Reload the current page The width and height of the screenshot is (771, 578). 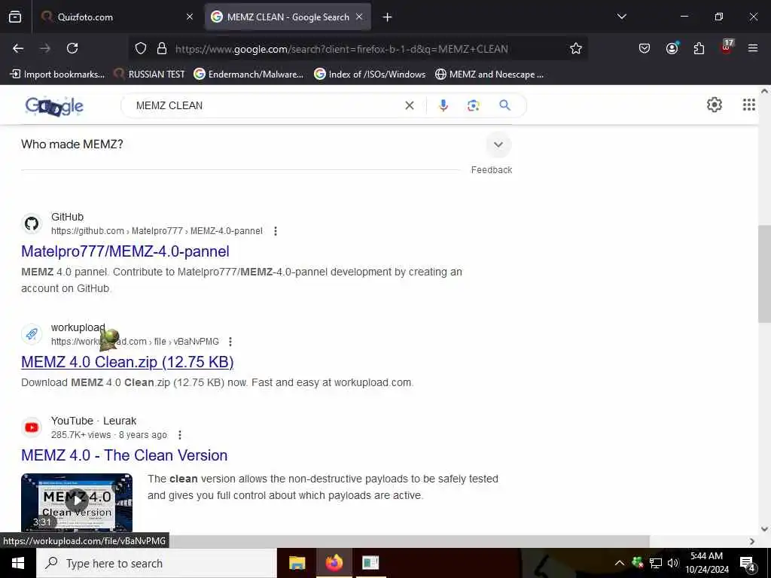tap(72, 48)
